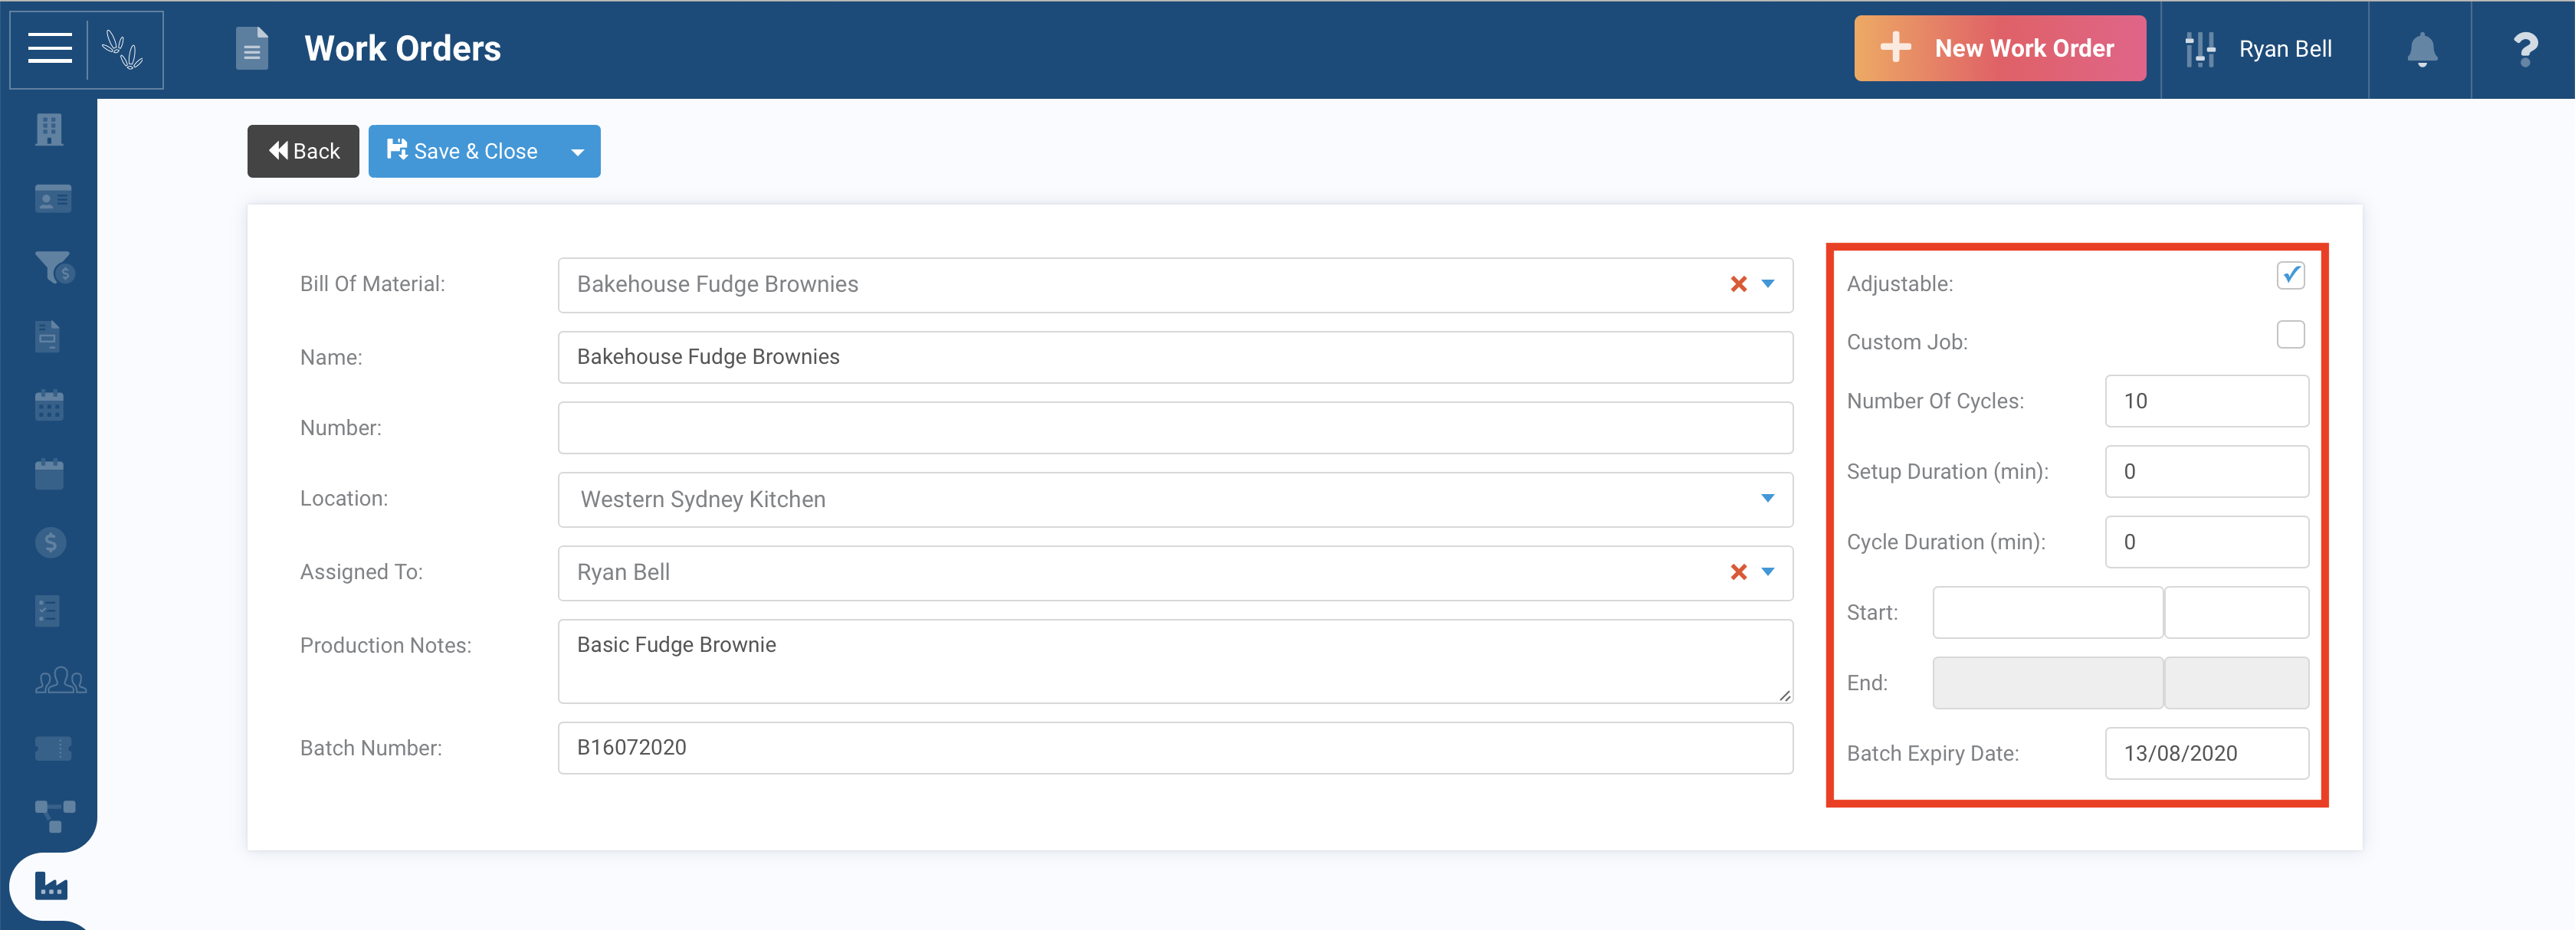This screenshot has height=930, width=2575.
Task: Open the workflow diagram sidebar icon
Action: click(55, 816)
